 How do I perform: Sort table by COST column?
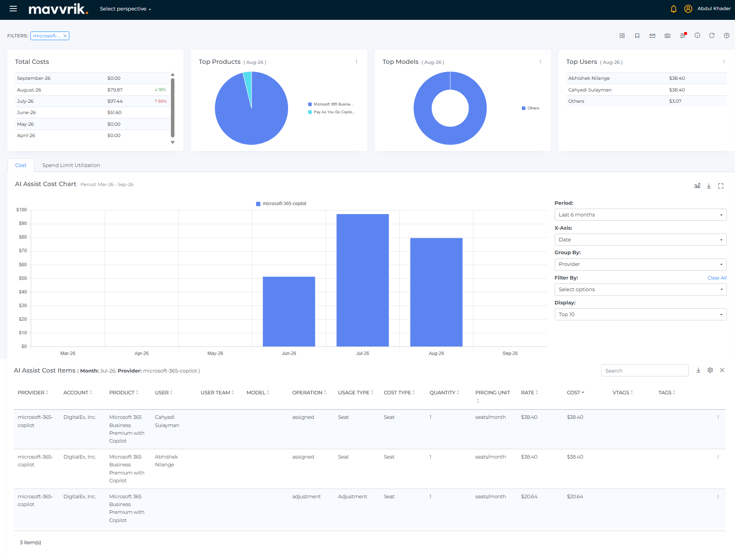pos(575,392)
